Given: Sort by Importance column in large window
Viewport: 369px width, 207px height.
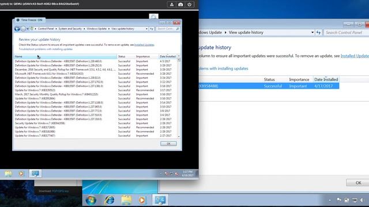Looking at the screenshot, I should pyautogui.click(x=299, y=79).
